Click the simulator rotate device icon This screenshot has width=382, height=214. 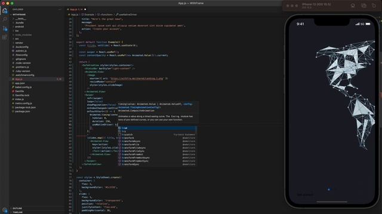click(374, 5)
